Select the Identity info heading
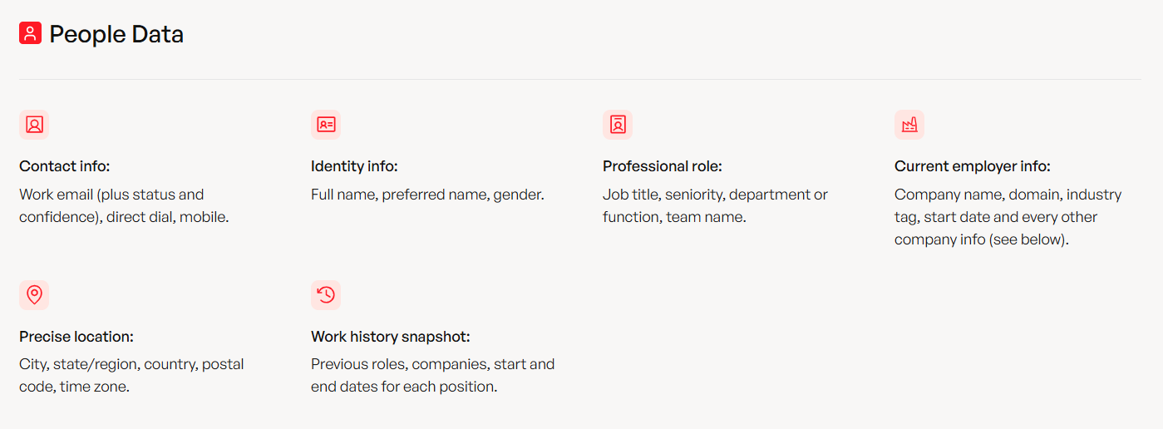 coord(354,166)
